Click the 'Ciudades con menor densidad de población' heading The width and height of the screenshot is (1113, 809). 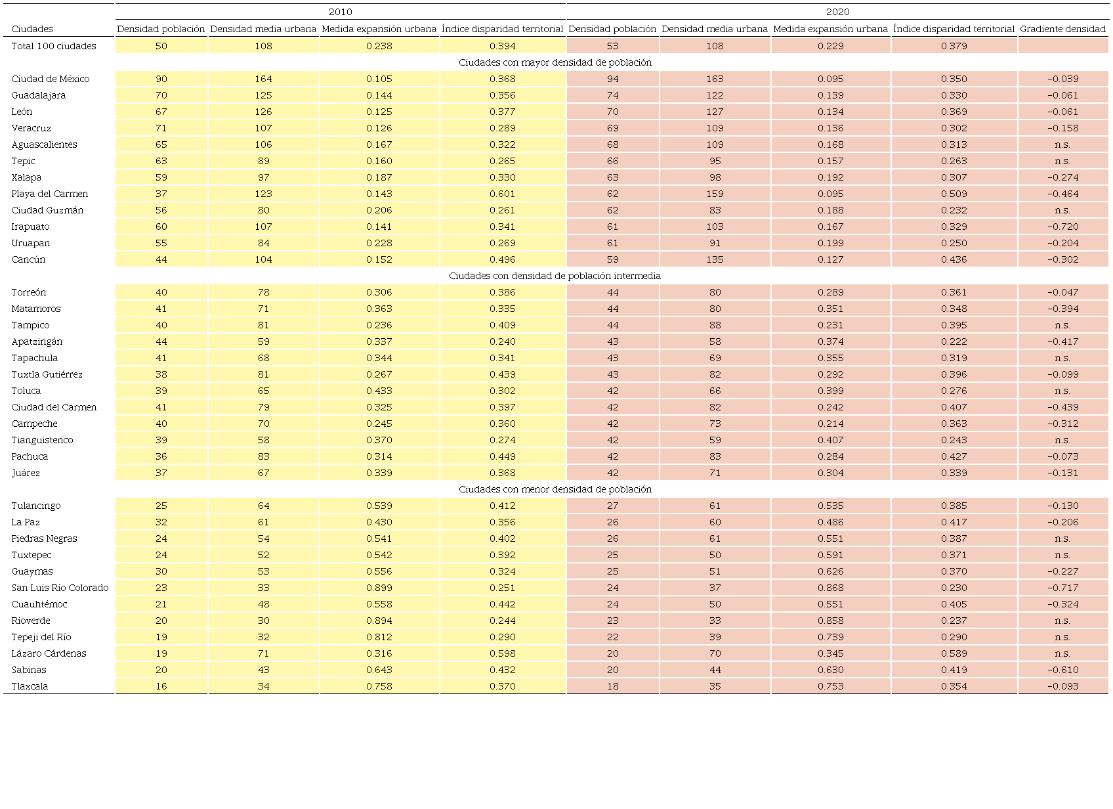[555, 489]
